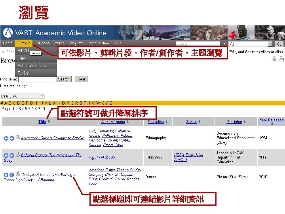This screenshot has height=214, width=285.
Task: Open What's New in navigation bar
Action: (x=99, y=43)
